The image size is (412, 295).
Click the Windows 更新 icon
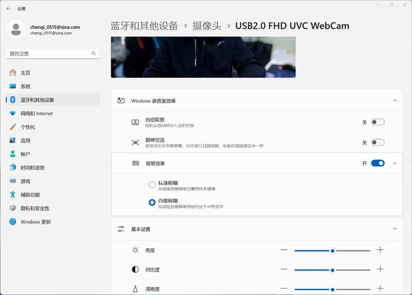click(x=13, y=221)
